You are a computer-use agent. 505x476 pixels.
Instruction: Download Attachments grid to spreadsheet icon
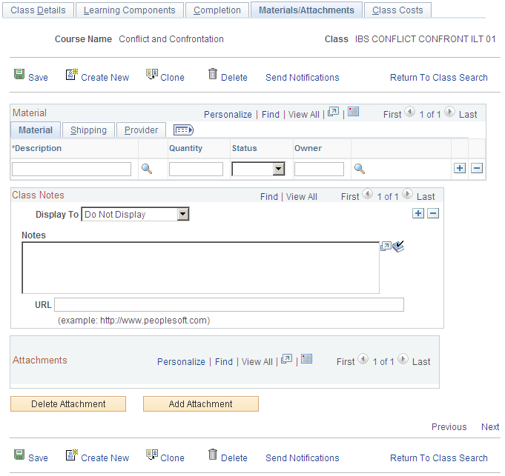(306, 359)
